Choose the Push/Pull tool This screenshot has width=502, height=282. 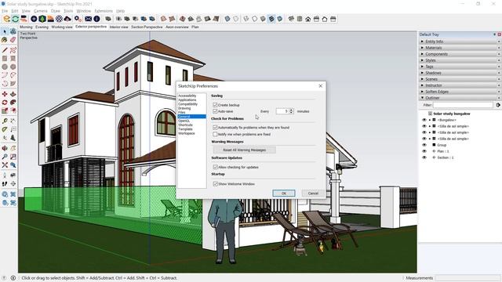pyautogui.click(x=13, y=94)
